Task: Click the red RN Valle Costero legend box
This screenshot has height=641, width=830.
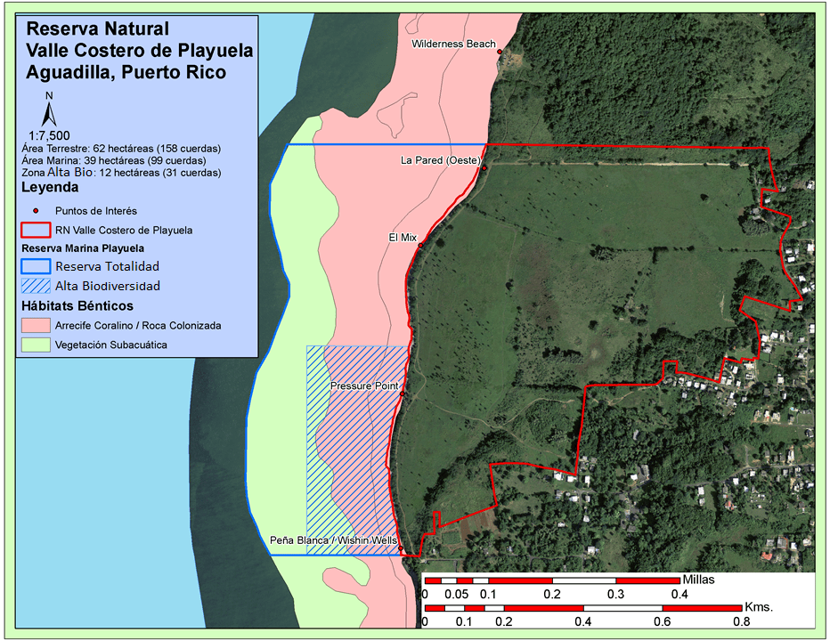Action: [36, 230]
